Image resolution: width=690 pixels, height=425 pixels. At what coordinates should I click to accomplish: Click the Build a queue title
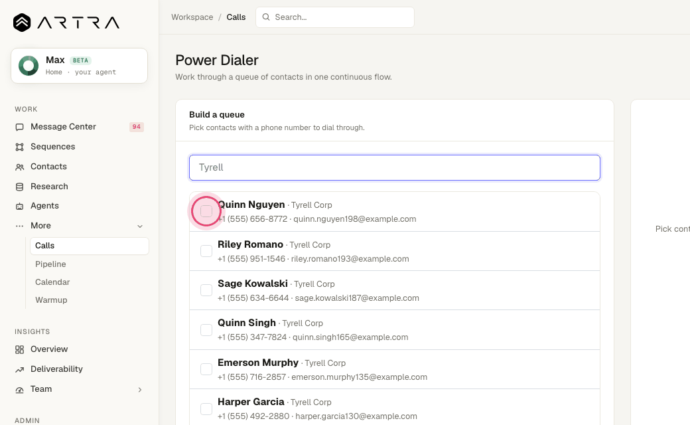(217, 114)
